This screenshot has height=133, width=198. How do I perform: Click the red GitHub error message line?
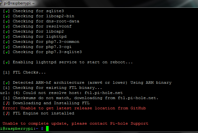click(x=74, y=108)
